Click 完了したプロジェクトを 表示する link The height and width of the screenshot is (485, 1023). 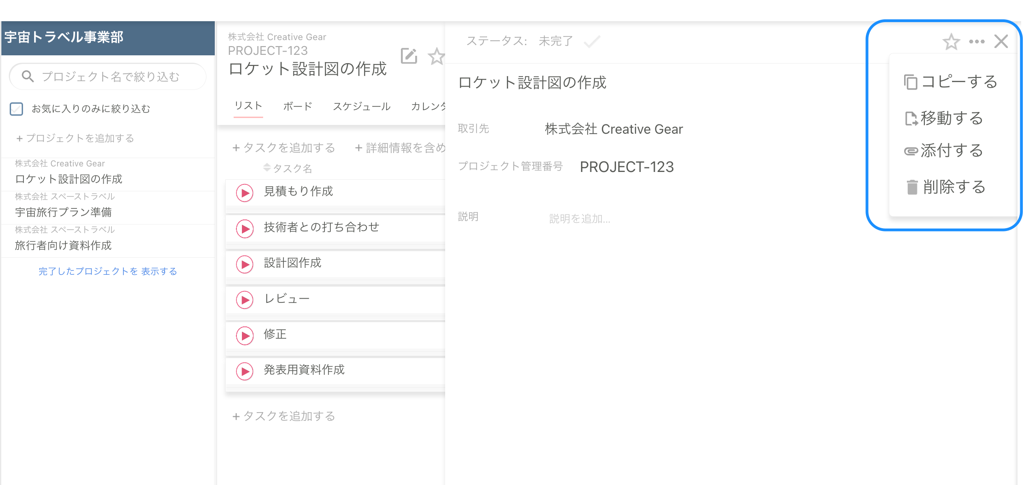click(x=107, y=272)
